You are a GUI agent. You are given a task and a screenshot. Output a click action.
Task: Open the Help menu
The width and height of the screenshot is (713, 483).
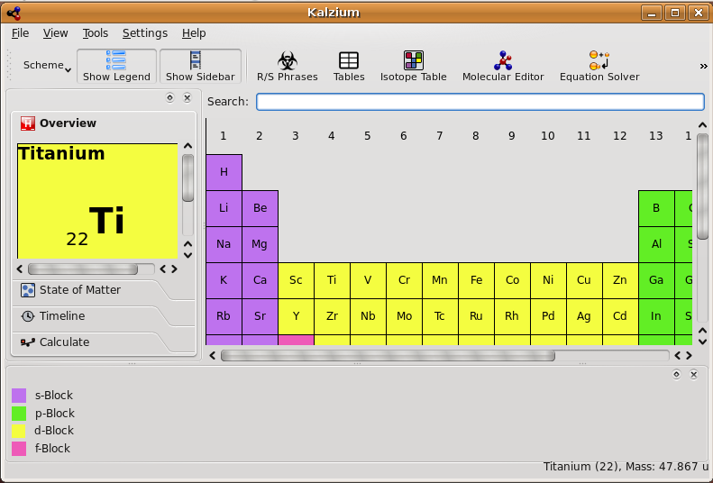pos(194,33)
